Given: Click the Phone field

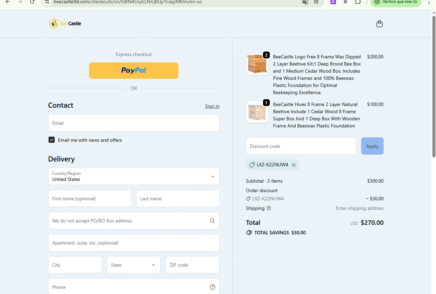Looking at the screenshot, I should coord(134,287).
